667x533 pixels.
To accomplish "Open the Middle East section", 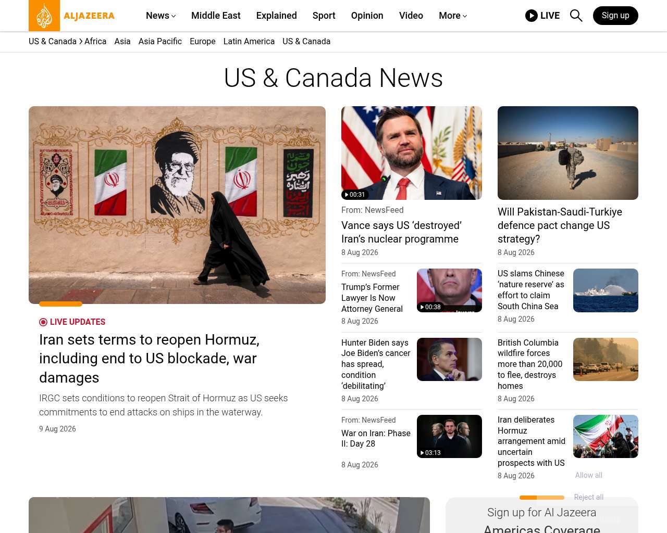I will click(x=216, y=16).
